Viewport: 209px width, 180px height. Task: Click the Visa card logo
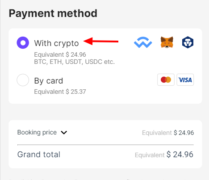point(185,80)
